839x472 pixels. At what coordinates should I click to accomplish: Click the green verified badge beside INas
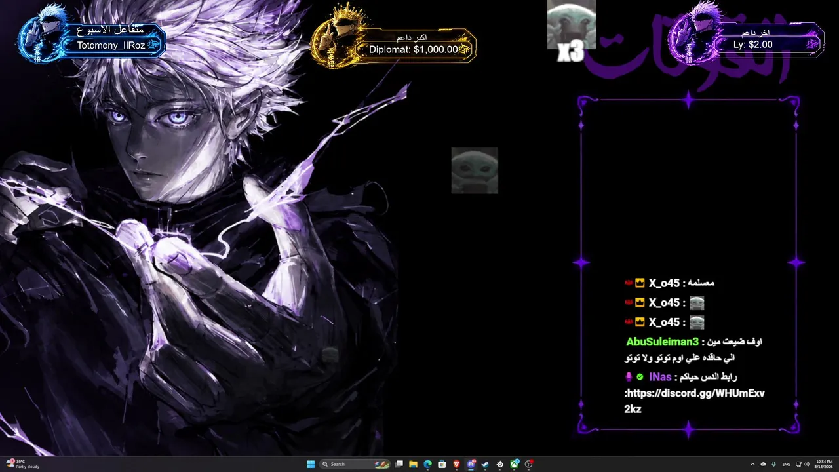640,377
